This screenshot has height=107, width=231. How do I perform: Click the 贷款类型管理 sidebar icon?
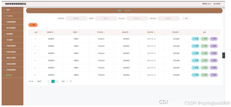(5, 22)
